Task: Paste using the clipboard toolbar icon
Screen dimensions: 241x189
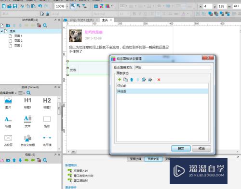Action: (33, 6)
